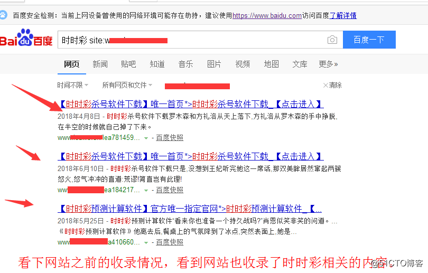Screen dimensions: 428x273
Task: Switch to the 视频 tab
Action: click(243, 64)
